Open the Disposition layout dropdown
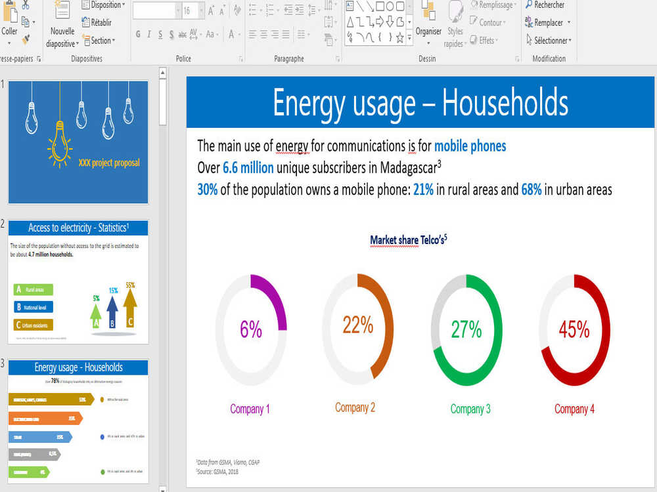657x492 pixels. pyautogui.click(x=103, y=5)
